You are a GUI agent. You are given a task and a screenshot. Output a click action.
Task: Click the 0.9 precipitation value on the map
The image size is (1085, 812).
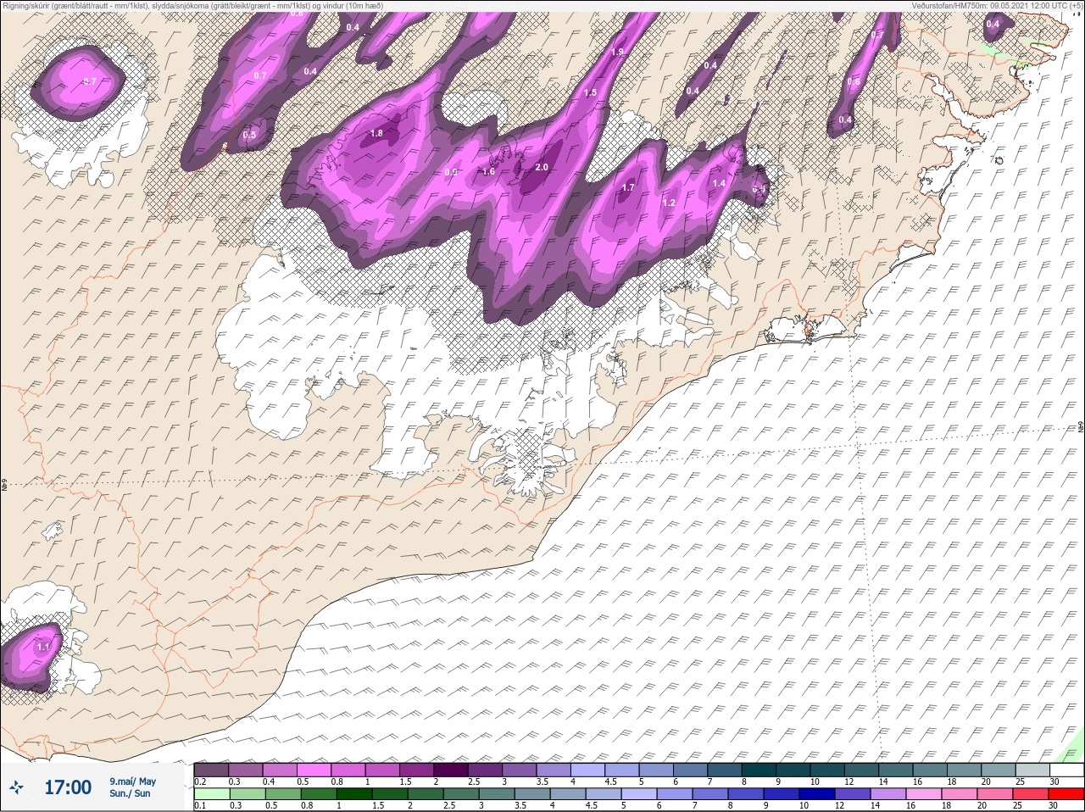(451, 173)
